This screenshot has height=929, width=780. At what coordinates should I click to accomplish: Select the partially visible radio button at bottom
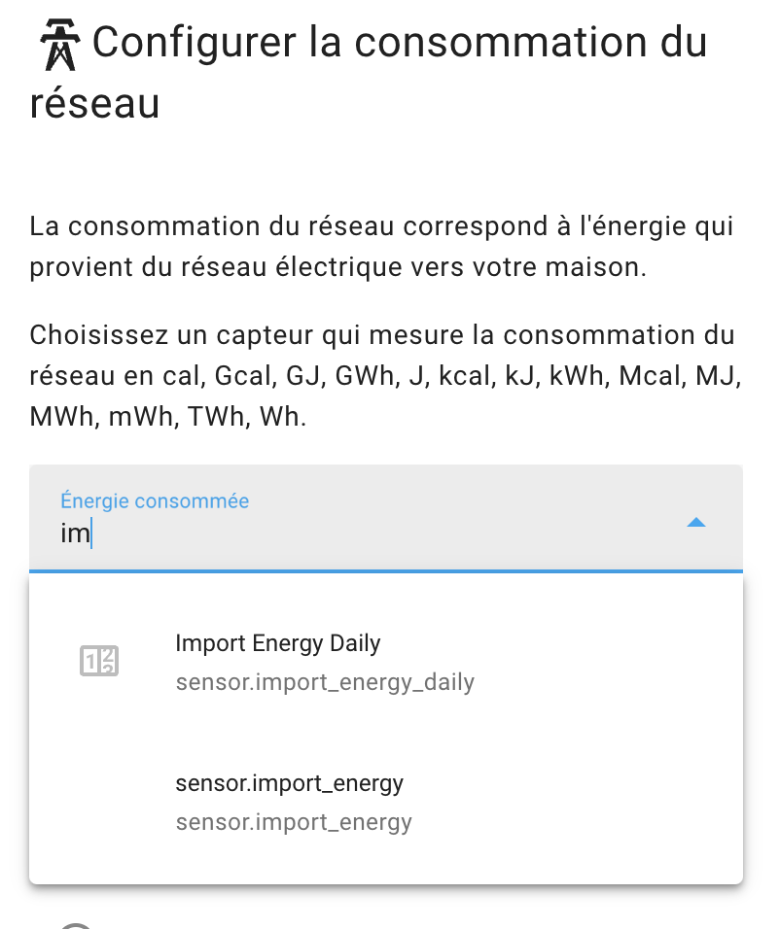pyautogui.click(x=76, y=925)
